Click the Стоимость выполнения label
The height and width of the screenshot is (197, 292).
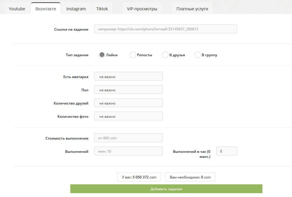pyautogui.click(x=67, y=138)
